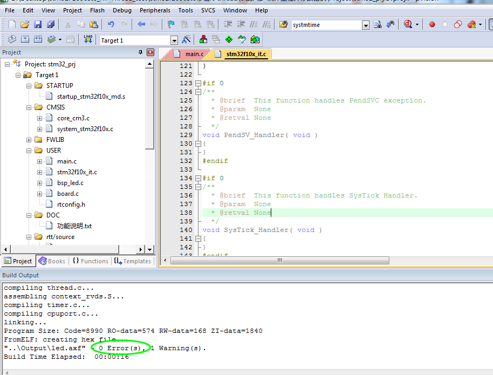The height and width of the screenshot is (375, 493).
Task: Click the Program Size line in Build Output
Action: (133, 331)
